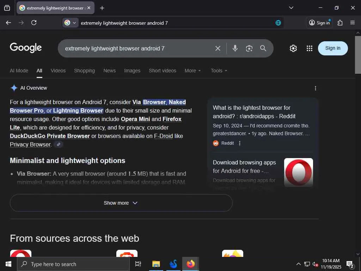Click the DuckDuckGo Private Browser link
The width and height of the screenshot is (361, 271).
[50, 136]
